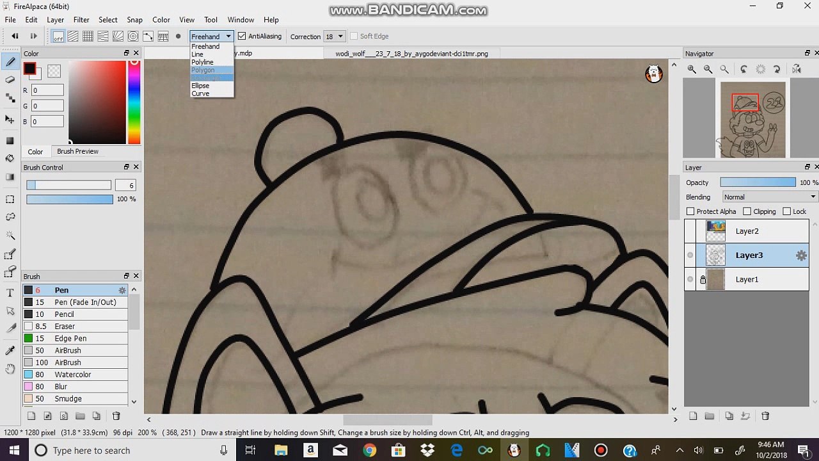Select the Move tool

click(x=10, y=120)
